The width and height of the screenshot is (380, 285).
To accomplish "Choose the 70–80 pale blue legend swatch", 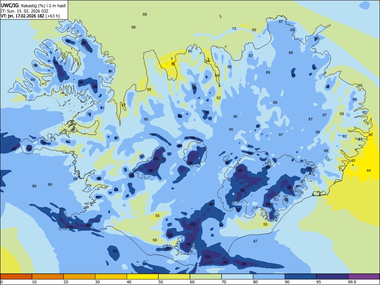I will [237, 277].
